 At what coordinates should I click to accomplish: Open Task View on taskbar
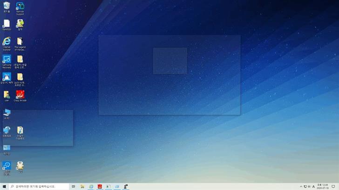pos(74,187)
